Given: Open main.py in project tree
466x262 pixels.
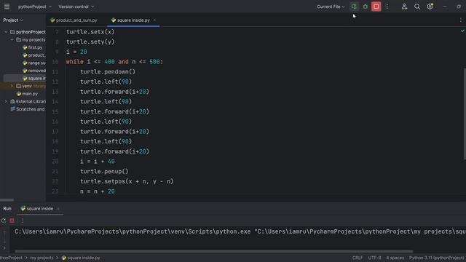Looking at the screenshot, I should pyautogui.click(x=27, y=94).
